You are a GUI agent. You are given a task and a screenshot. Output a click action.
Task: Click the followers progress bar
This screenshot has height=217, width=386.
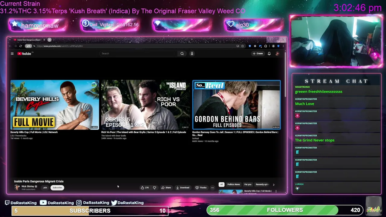pos(285,210)
